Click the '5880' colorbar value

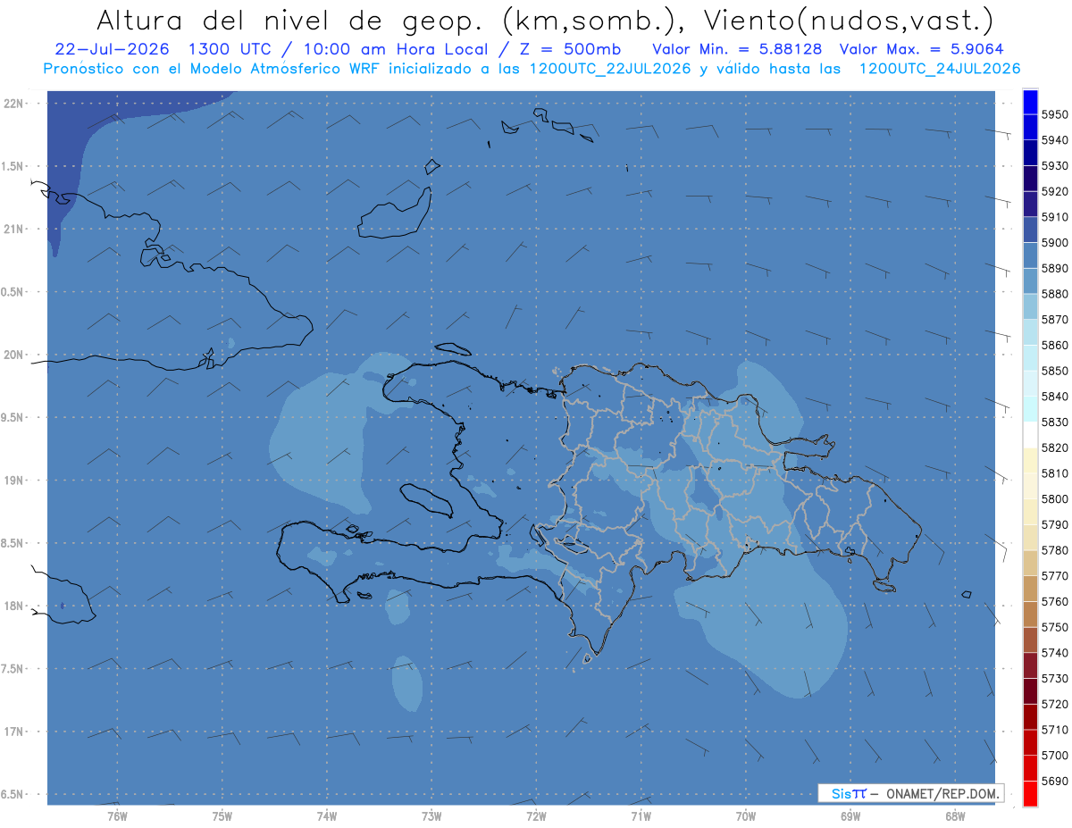(1054, 293)
